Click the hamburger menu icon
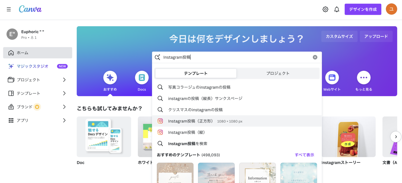 pos(9,9)
